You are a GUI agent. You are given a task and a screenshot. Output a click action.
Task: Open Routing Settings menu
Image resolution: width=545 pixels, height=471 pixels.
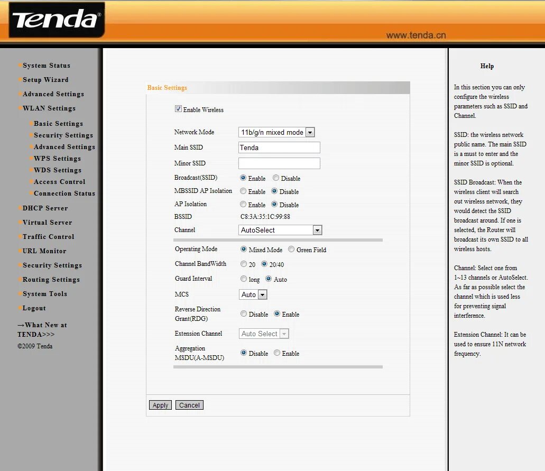[51, 280]
